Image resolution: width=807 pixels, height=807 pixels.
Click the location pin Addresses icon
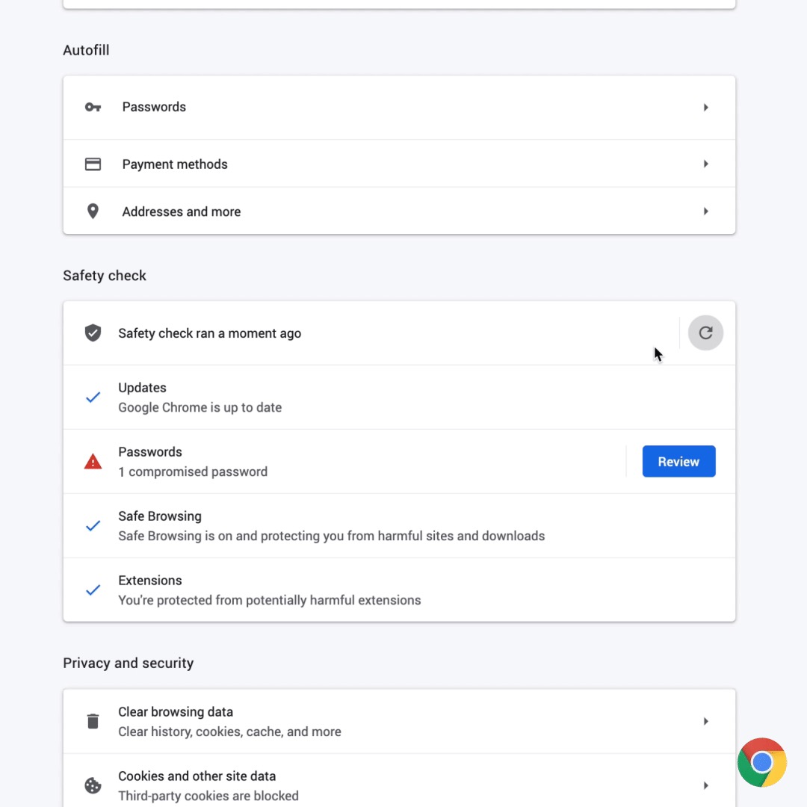coord(93,211)
